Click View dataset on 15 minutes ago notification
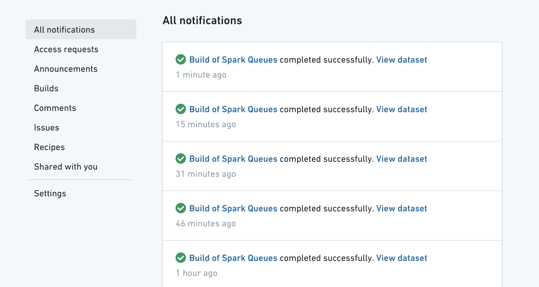Screen dimensions: 539x287 click(x=402, y=109)
